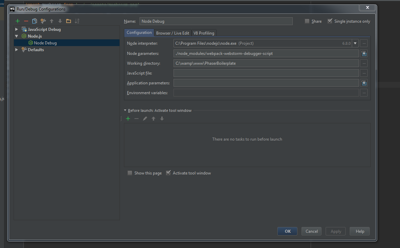The image size is (400, 248).
Task: Browse for the Working directory
Action: [x=364, y=63]
